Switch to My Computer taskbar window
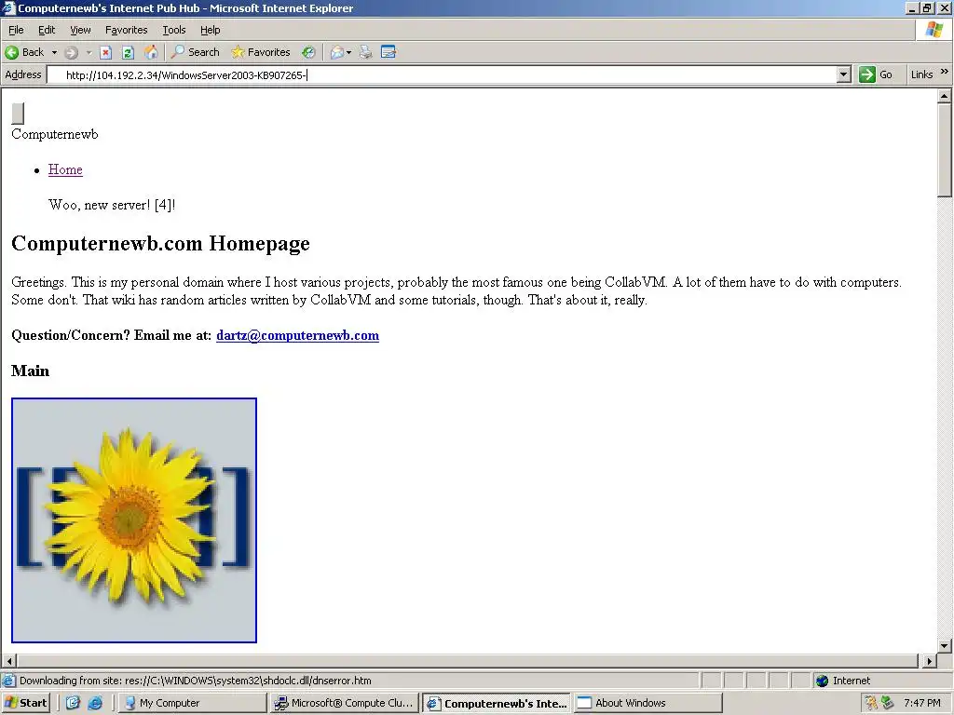 coord(192,703)
